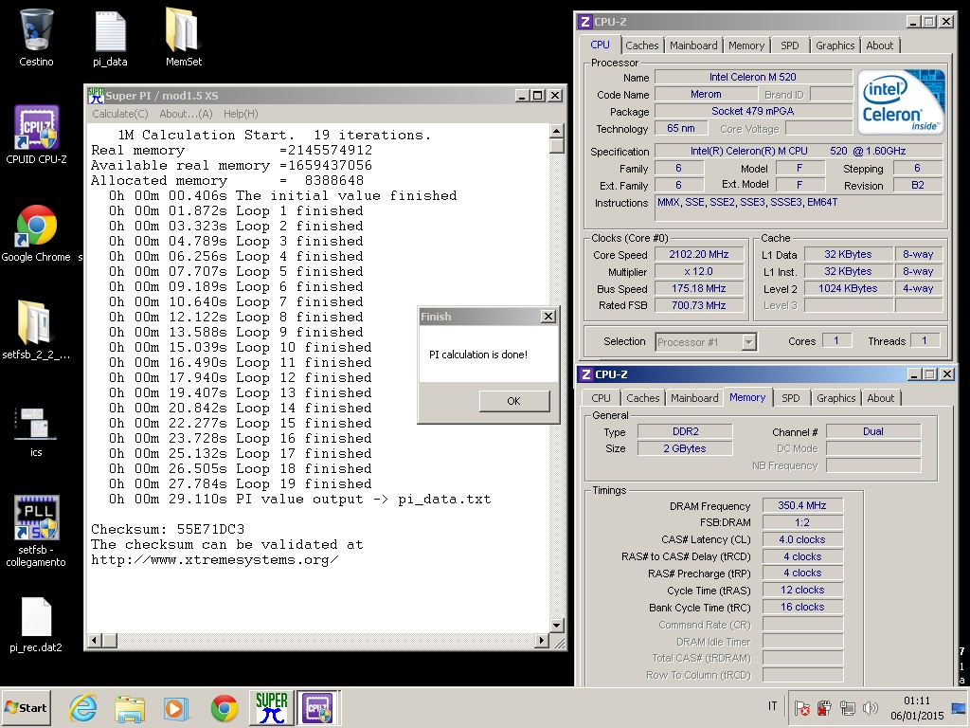Click Super PI vertical scrollbar down arrow
This screenshot has height=728, width=970.
click(556, 626)
